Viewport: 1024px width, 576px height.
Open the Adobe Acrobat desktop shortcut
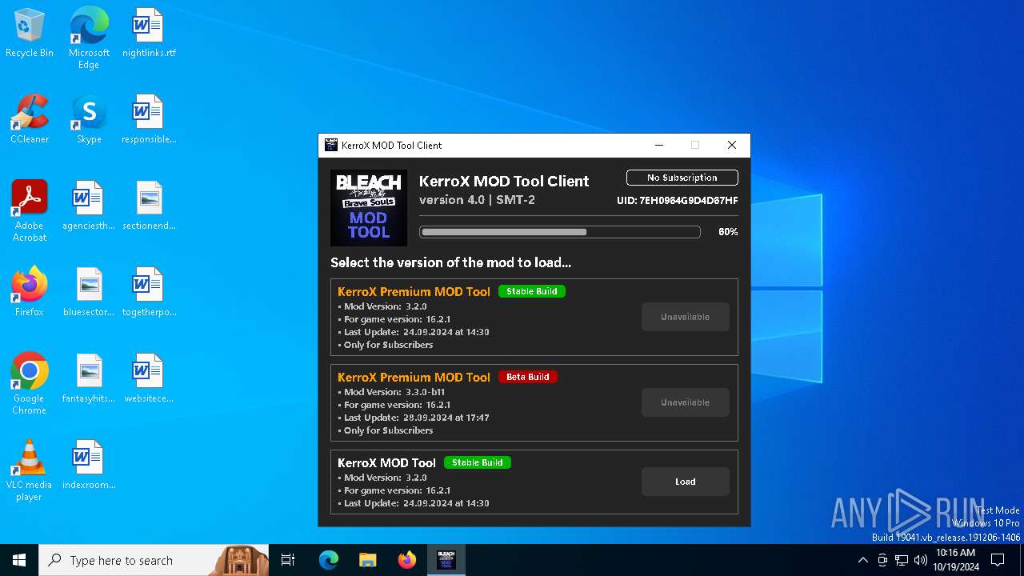click(30, 211)
